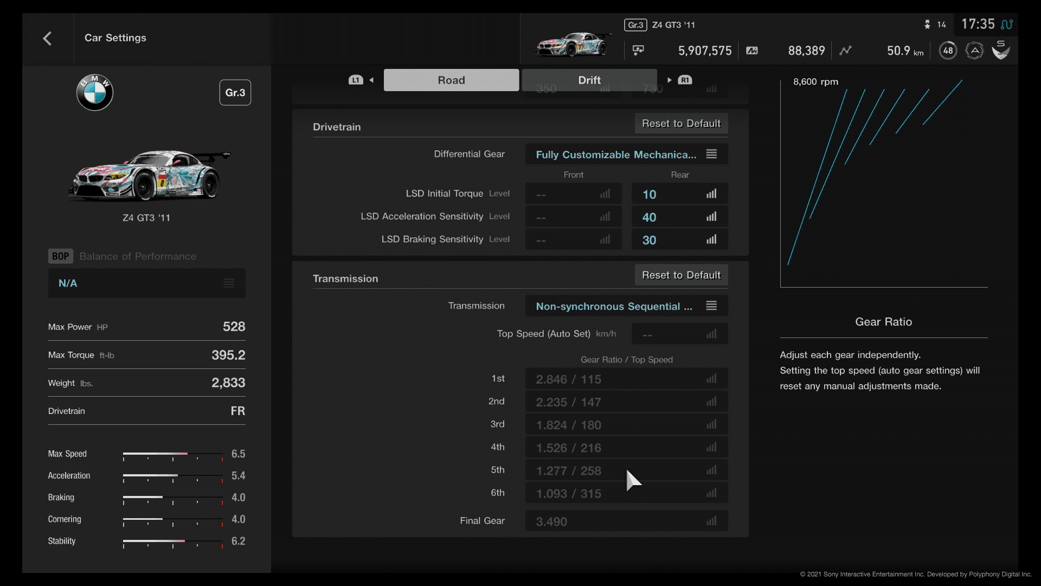Screen dimensions: 1041x586
Task: Select Top Speed Auto Set field
Action: pos(679,334)
